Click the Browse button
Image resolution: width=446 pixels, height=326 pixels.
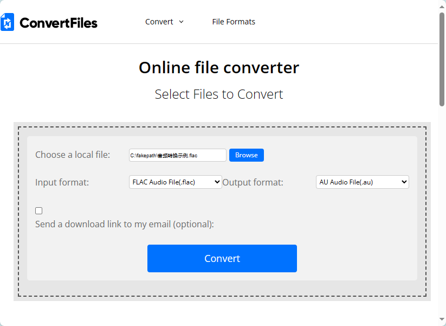click(x=247, y=155)
